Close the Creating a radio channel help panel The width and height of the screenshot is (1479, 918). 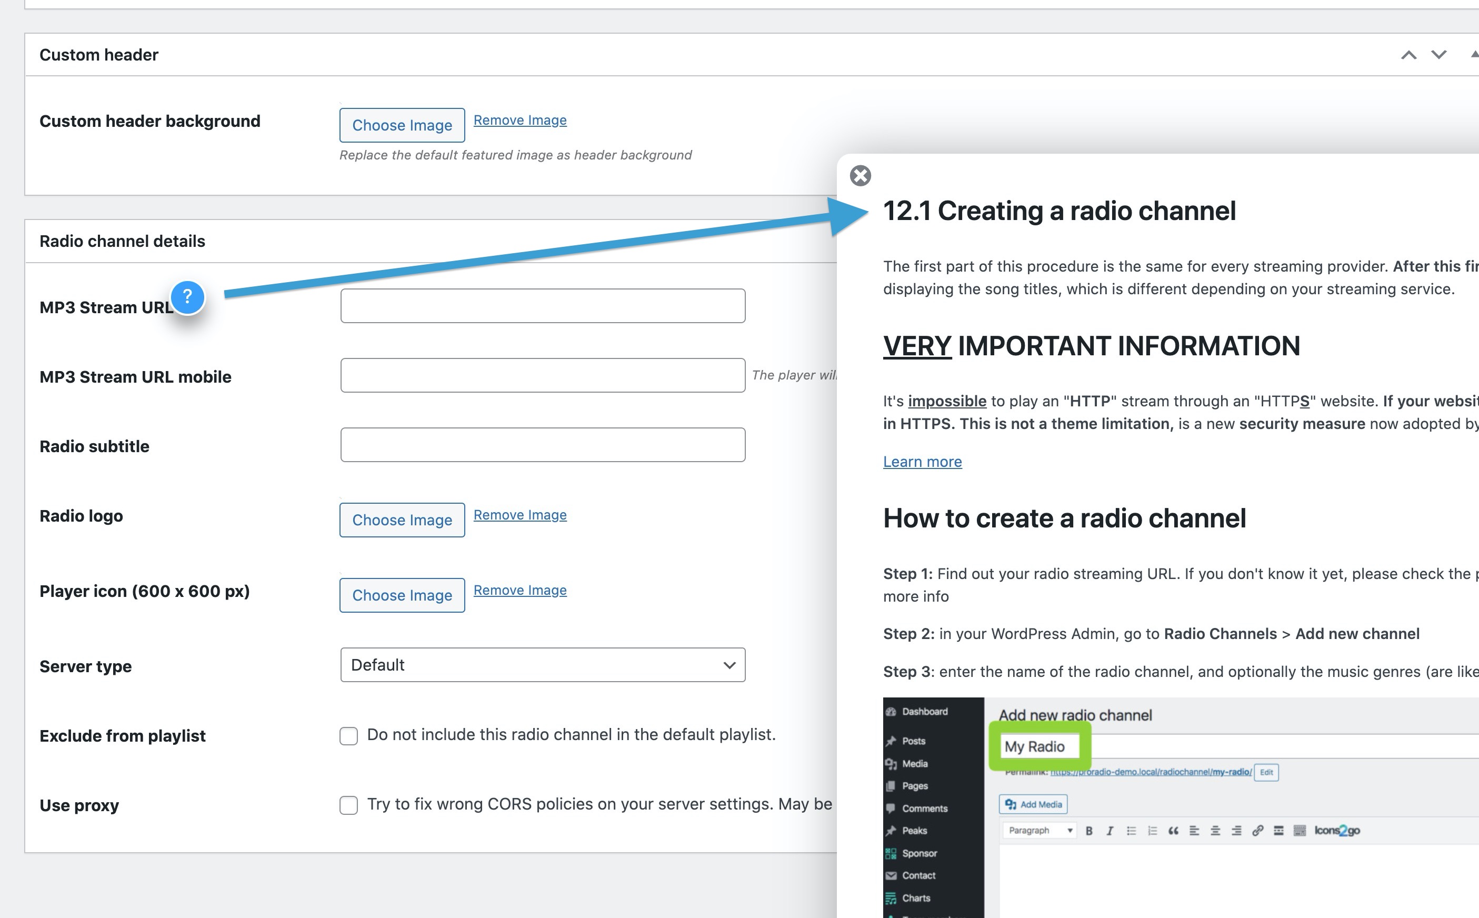tap(861, 176)
